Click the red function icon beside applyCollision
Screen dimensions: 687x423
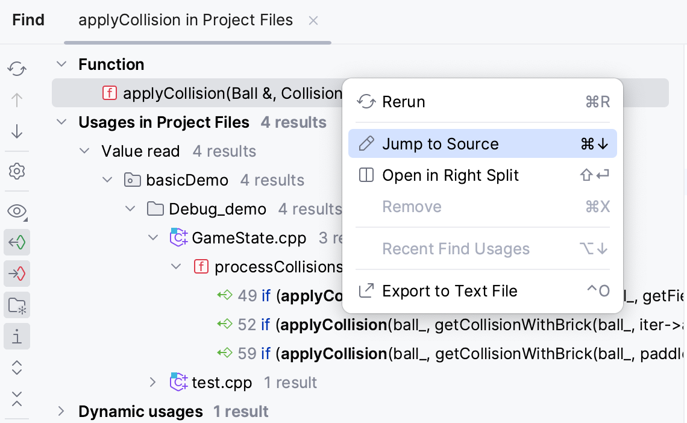(x=109, y=93)
